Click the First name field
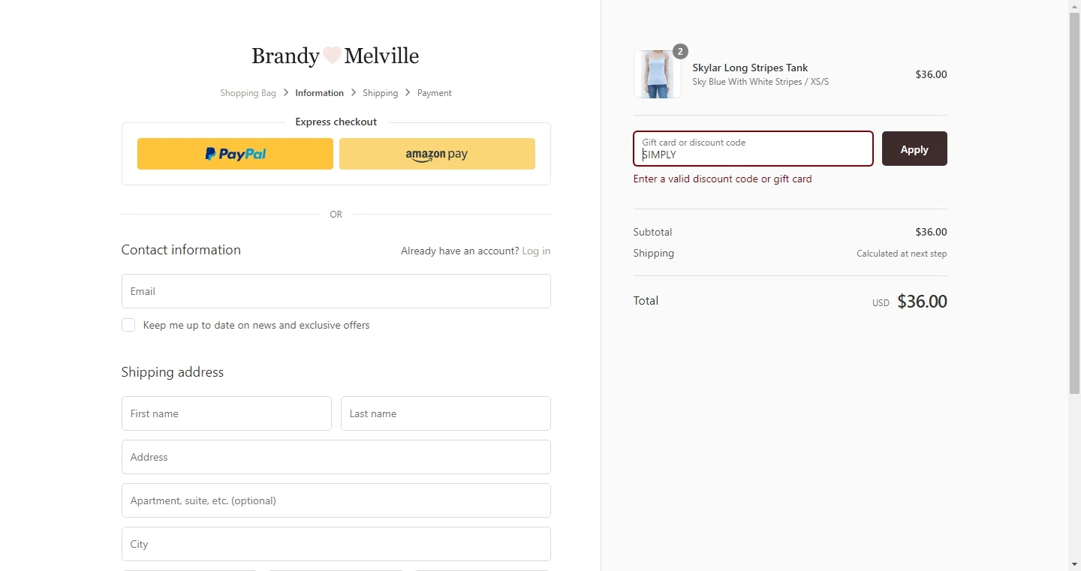1081x571 pixels. coord(226,413)
